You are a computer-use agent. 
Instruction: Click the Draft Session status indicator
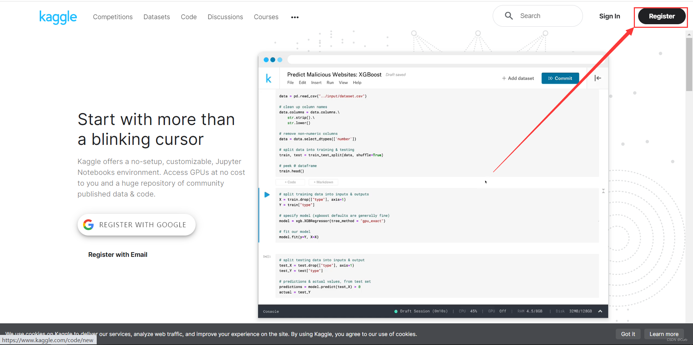click(421, 311)
